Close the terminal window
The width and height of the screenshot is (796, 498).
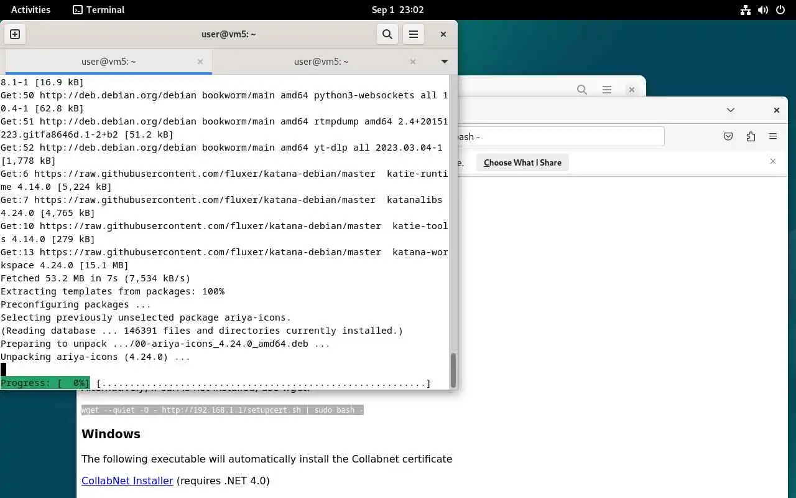click(x=443, y=34)
